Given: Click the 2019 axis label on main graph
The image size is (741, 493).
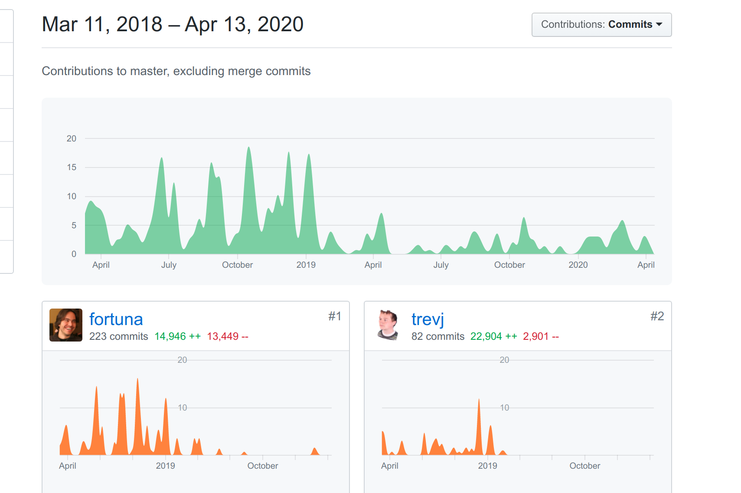Looking at the screenshot, I should (x=306, y=265).
